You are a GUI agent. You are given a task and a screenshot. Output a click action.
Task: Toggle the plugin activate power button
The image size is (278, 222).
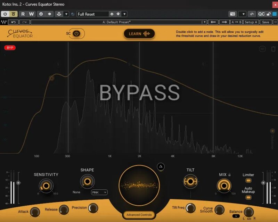[x=5, y=14]
